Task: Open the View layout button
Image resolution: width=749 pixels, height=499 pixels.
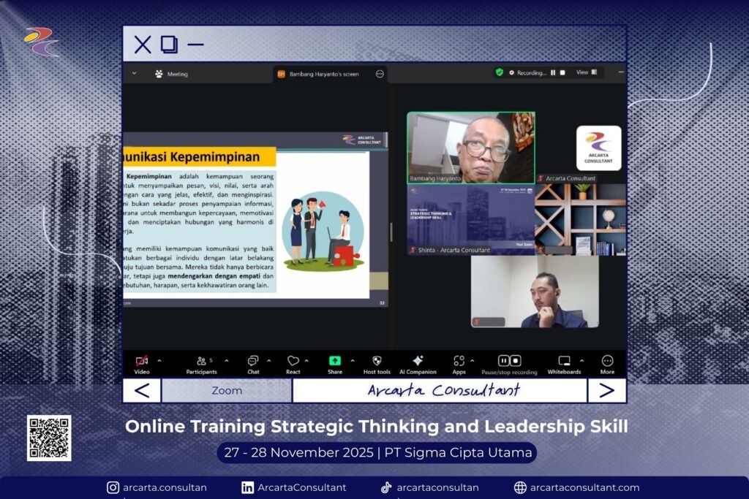Action: 586,72
